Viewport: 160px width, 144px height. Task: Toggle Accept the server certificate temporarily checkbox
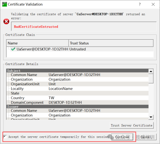point(5,137)
